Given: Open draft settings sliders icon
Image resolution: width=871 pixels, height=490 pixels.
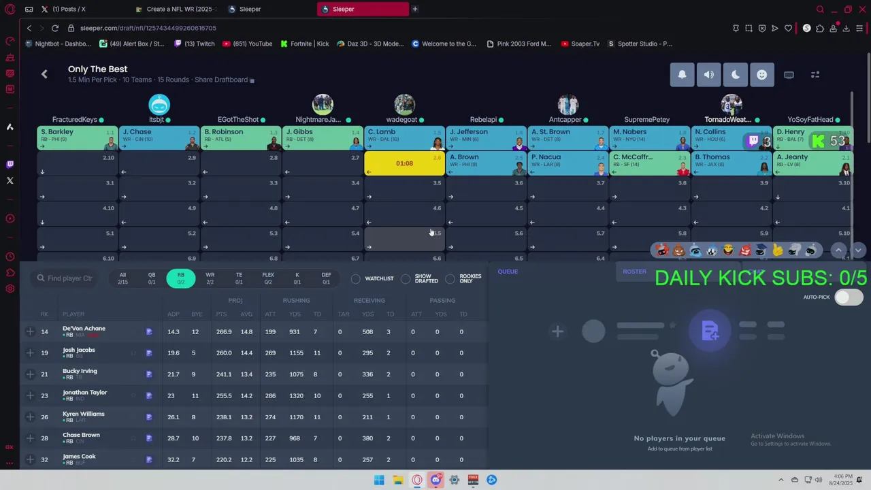Looking at the screenshot, I should click(x=815, y=75).
